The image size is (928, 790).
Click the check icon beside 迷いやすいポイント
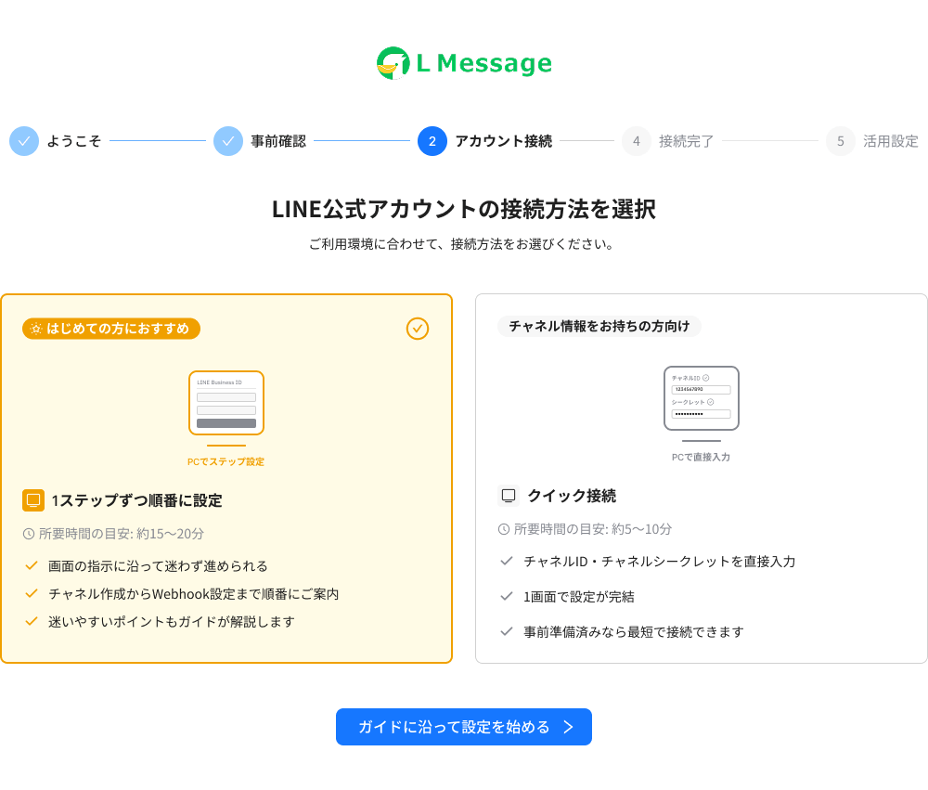pyautogui.click(x=32, y=622)
